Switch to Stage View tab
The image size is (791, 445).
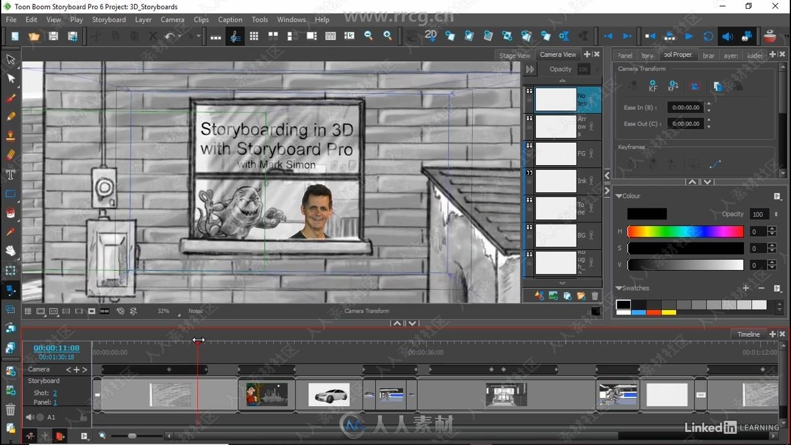(514, 55)
